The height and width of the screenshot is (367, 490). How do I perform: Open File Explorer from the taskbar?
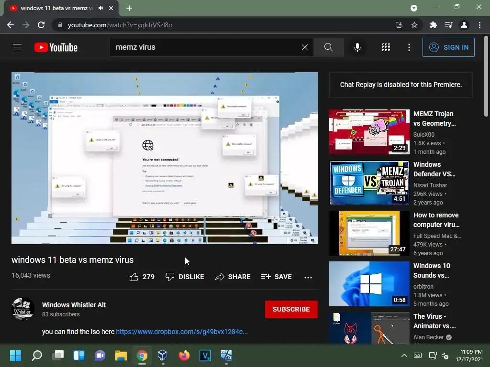tap(121, 356)
